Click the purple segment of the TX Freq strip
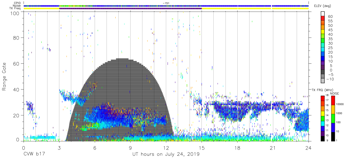Image resolution: width=347 pixels, height=160 pixels. 130,8
